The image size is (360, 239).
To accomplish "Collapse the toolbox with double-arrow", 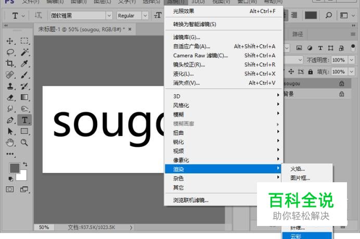I will [6, 26].
